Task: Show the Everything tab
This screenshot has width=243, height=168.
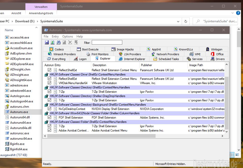Action: click(x=56, y=59)
